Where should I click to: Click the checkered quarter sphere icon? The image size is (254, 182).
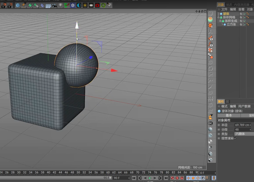pos(210,141)
